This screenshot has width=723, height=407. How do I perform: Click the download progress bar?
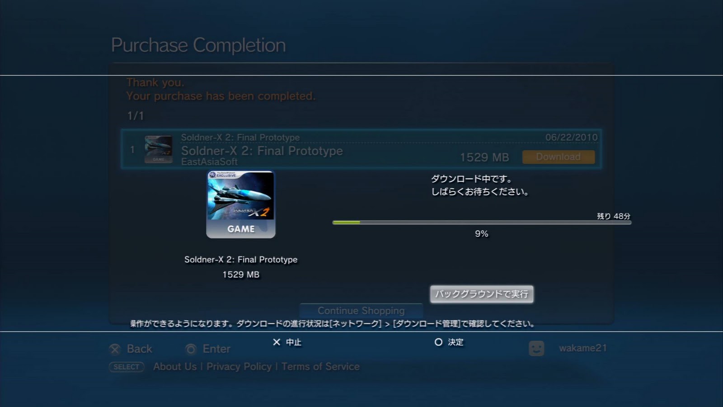(x=482, y=222)
